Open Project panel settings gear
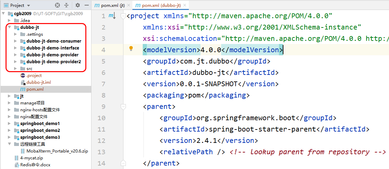389x169 pixels. point(78,5)
